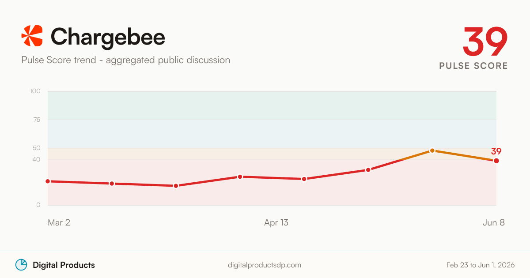Click the Mar 2 axis date label
Image resolution: width=530 pixels, height=278 pixels.
(59, 222)
